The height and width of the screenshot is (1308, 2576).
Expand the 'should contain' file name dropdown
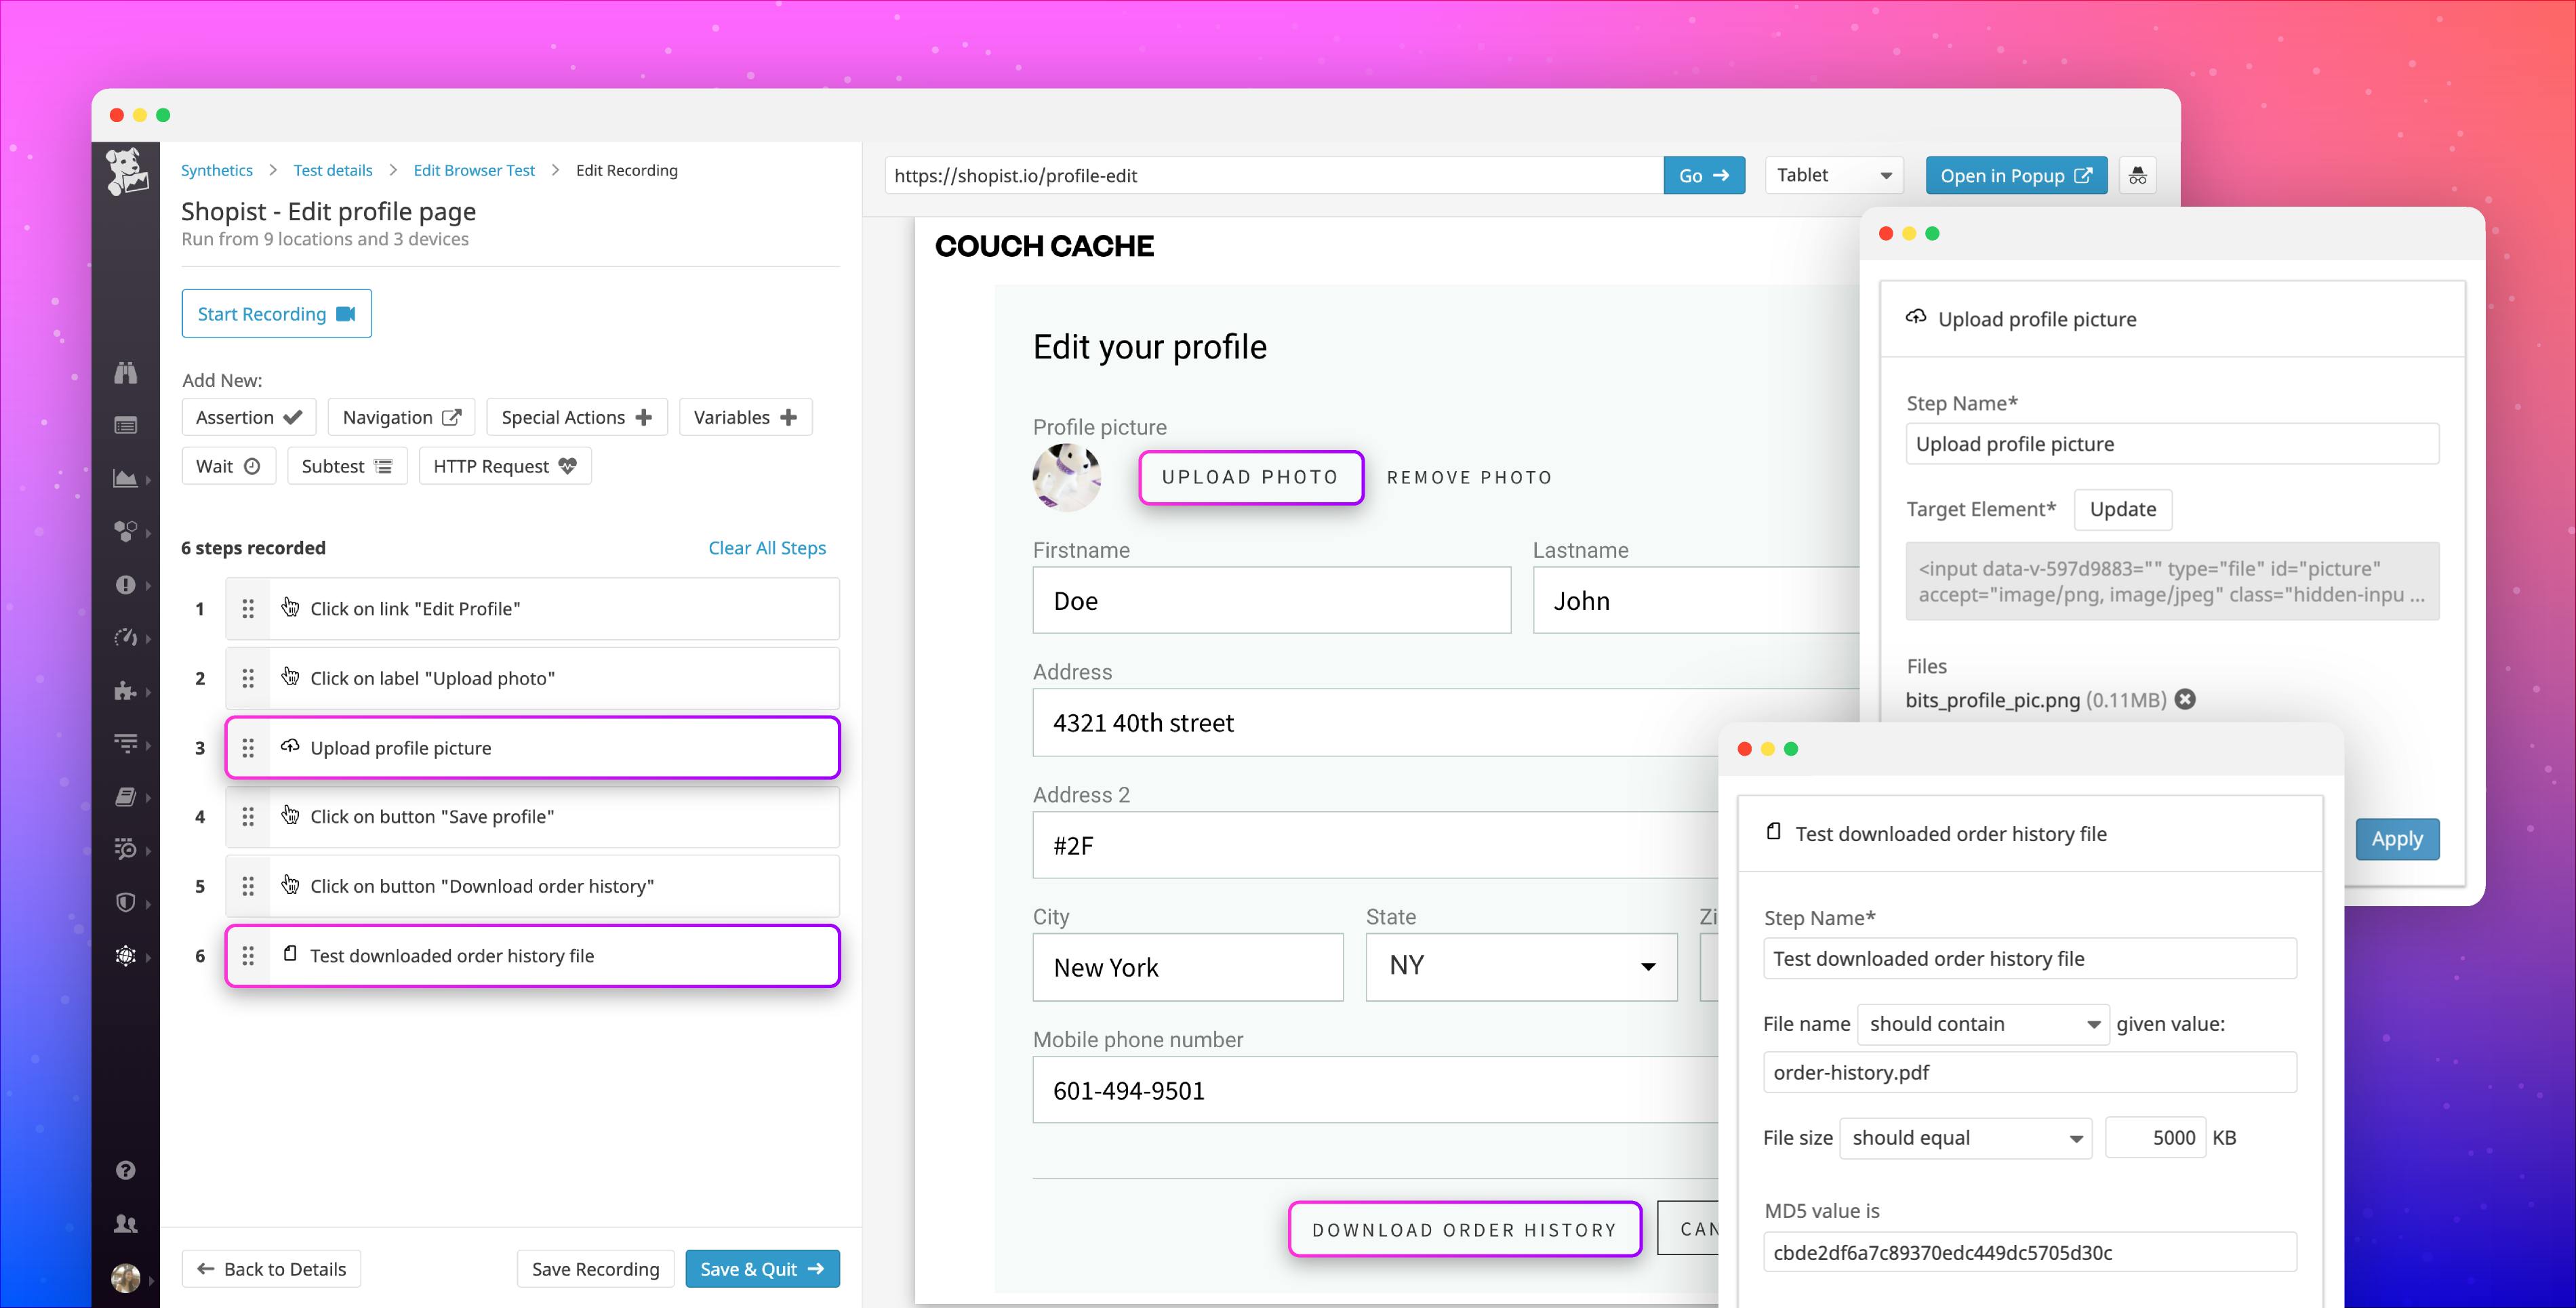tap(1982, 1023)
